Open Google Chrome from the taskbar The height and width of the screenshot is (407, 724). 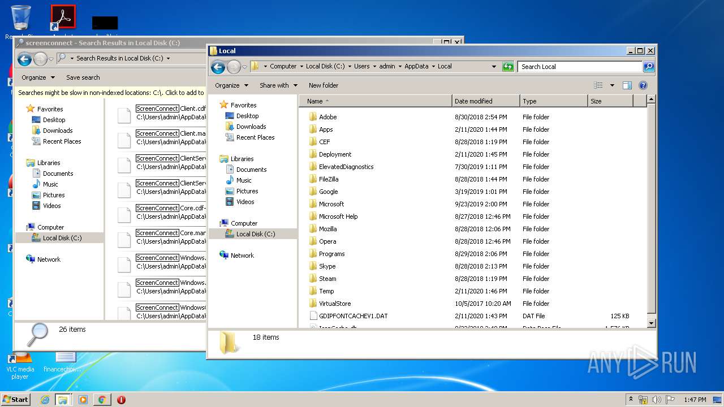point(102,400)
